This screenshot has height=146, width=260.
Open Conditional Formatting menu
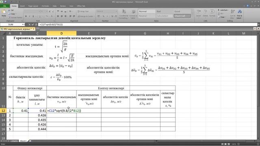tap(123, 14)
